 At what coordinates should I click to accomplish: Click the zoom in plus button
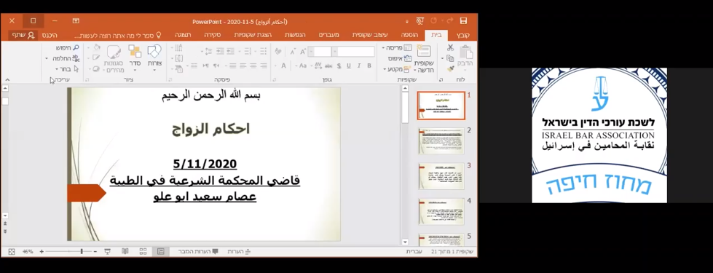pyautogui.click(x=42, y=251)
